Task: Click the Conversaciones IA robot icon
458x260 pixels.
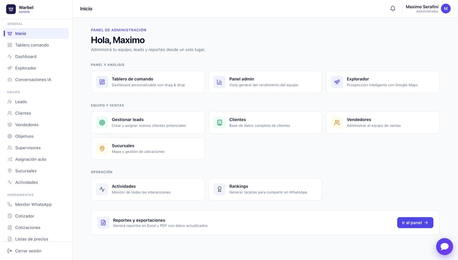Action: (x=10, y=79)
